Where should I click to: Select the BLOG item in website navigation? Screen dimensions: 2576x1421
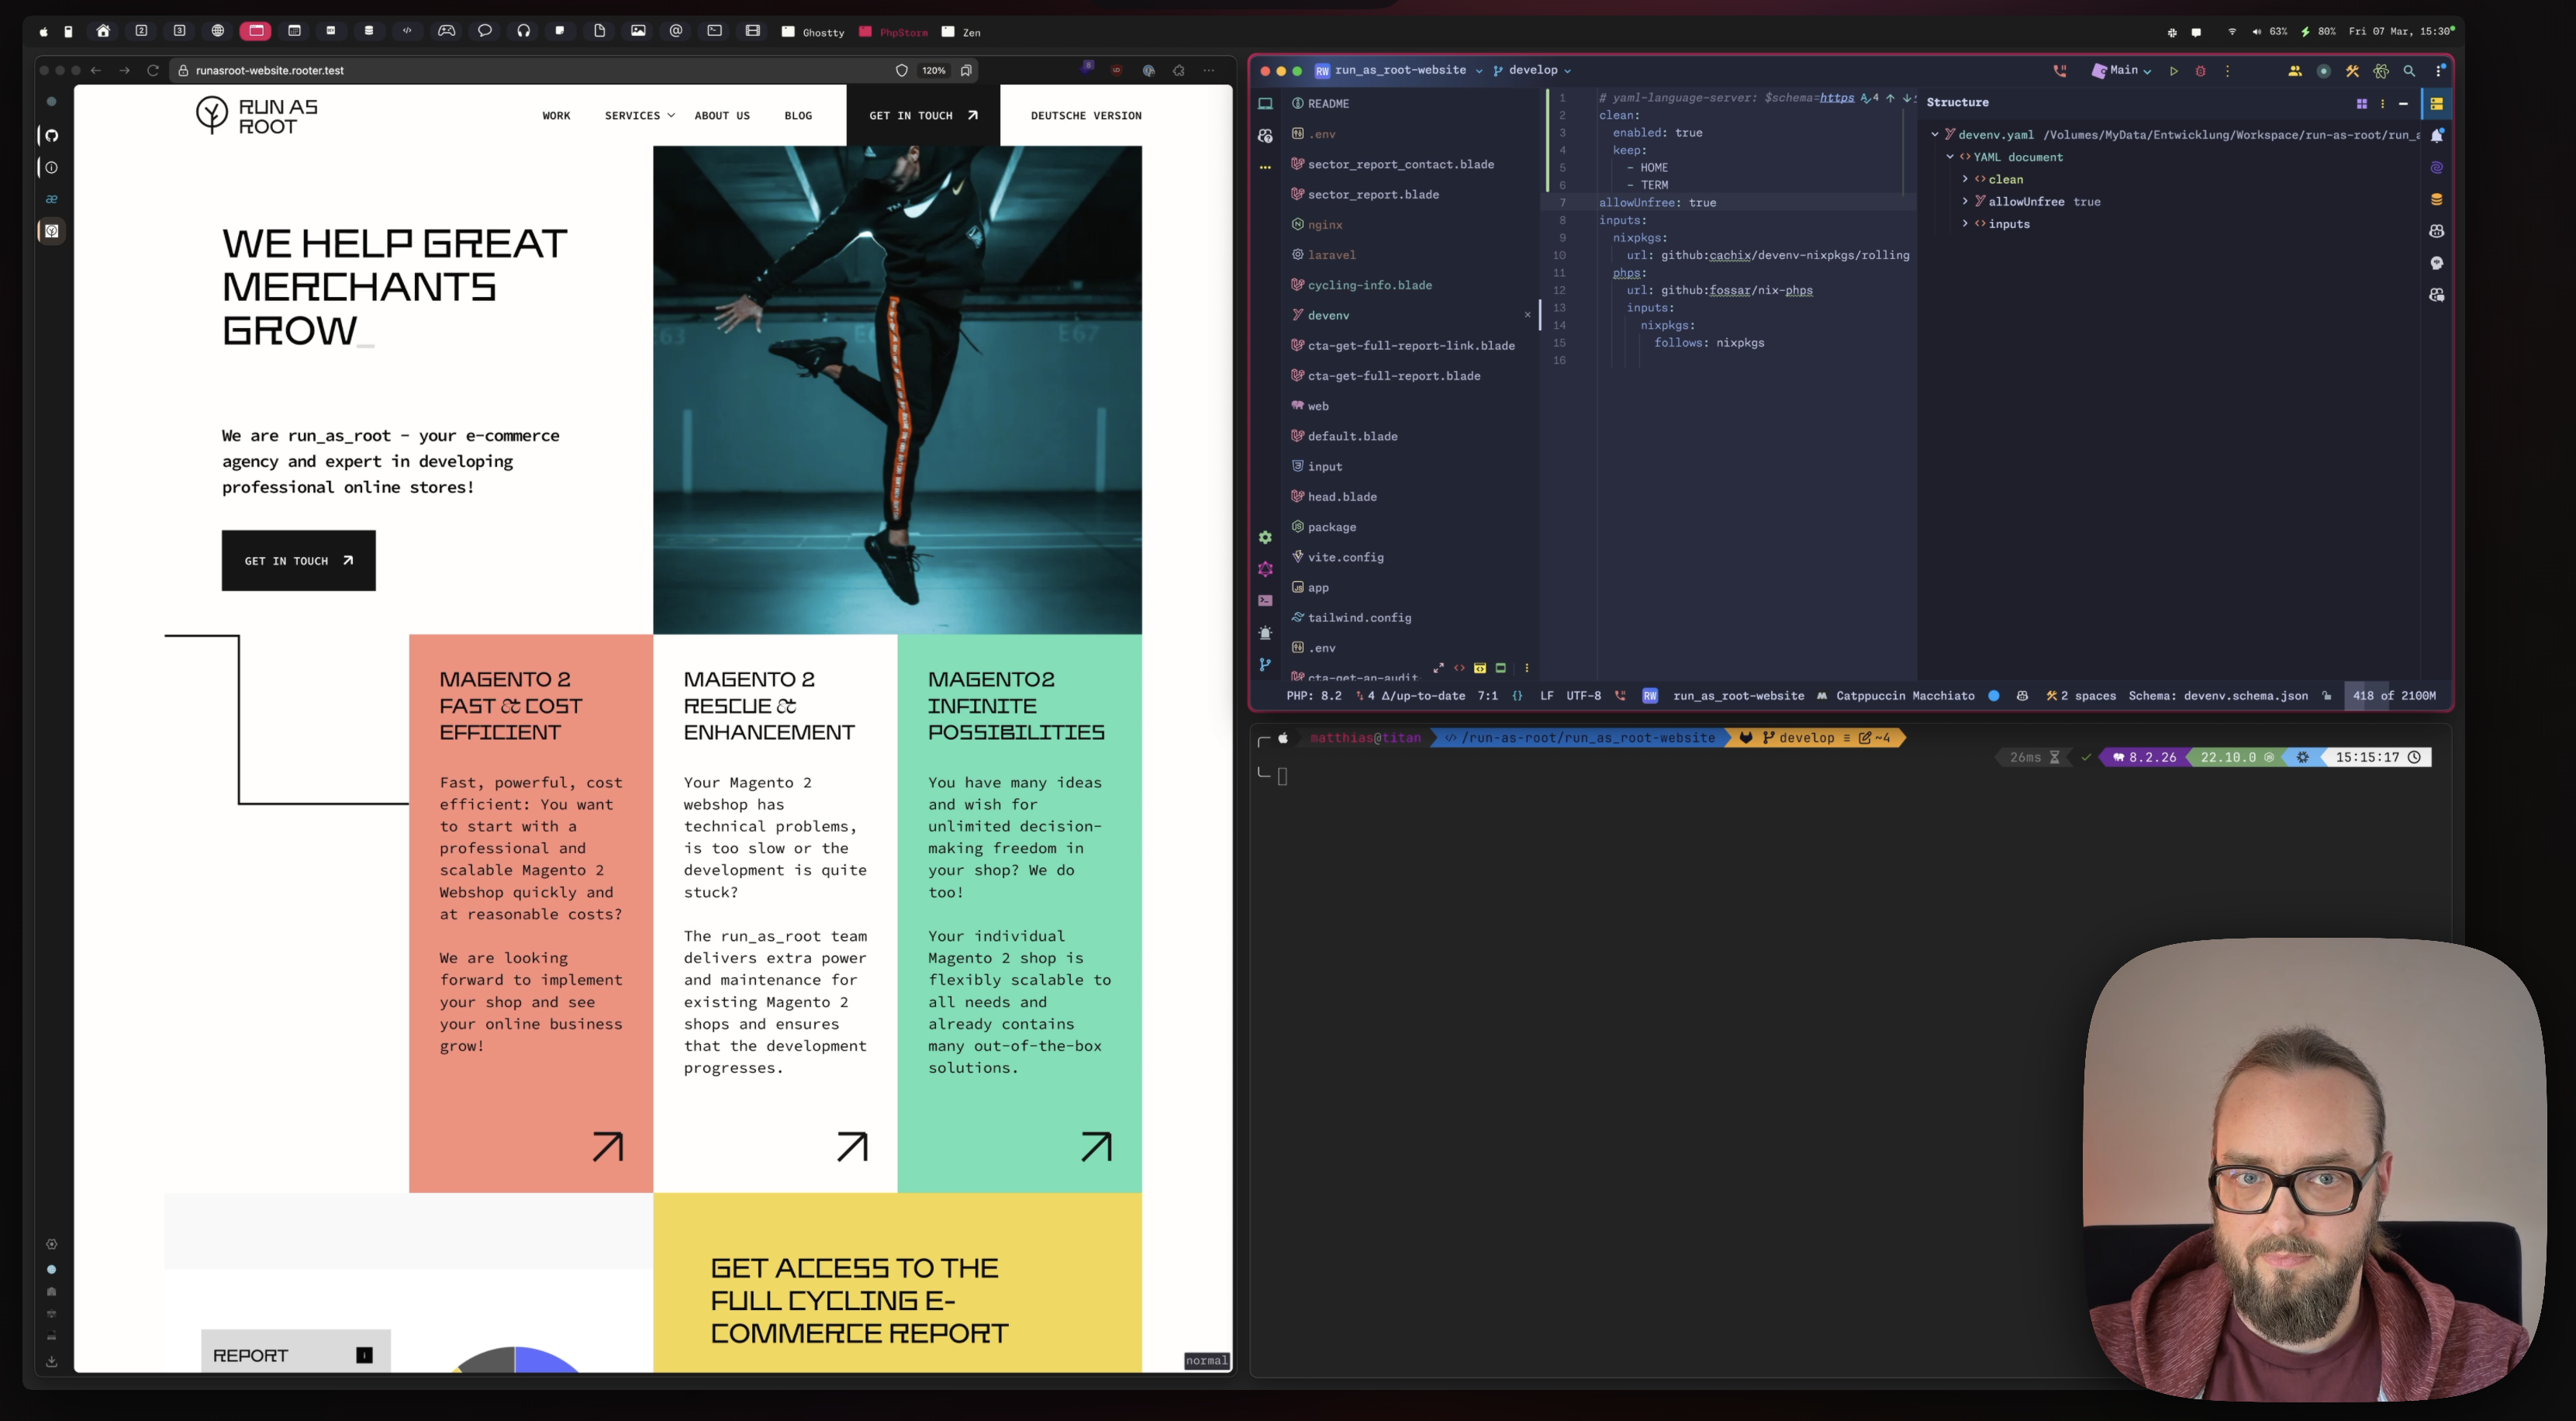(x=798, y=115)
